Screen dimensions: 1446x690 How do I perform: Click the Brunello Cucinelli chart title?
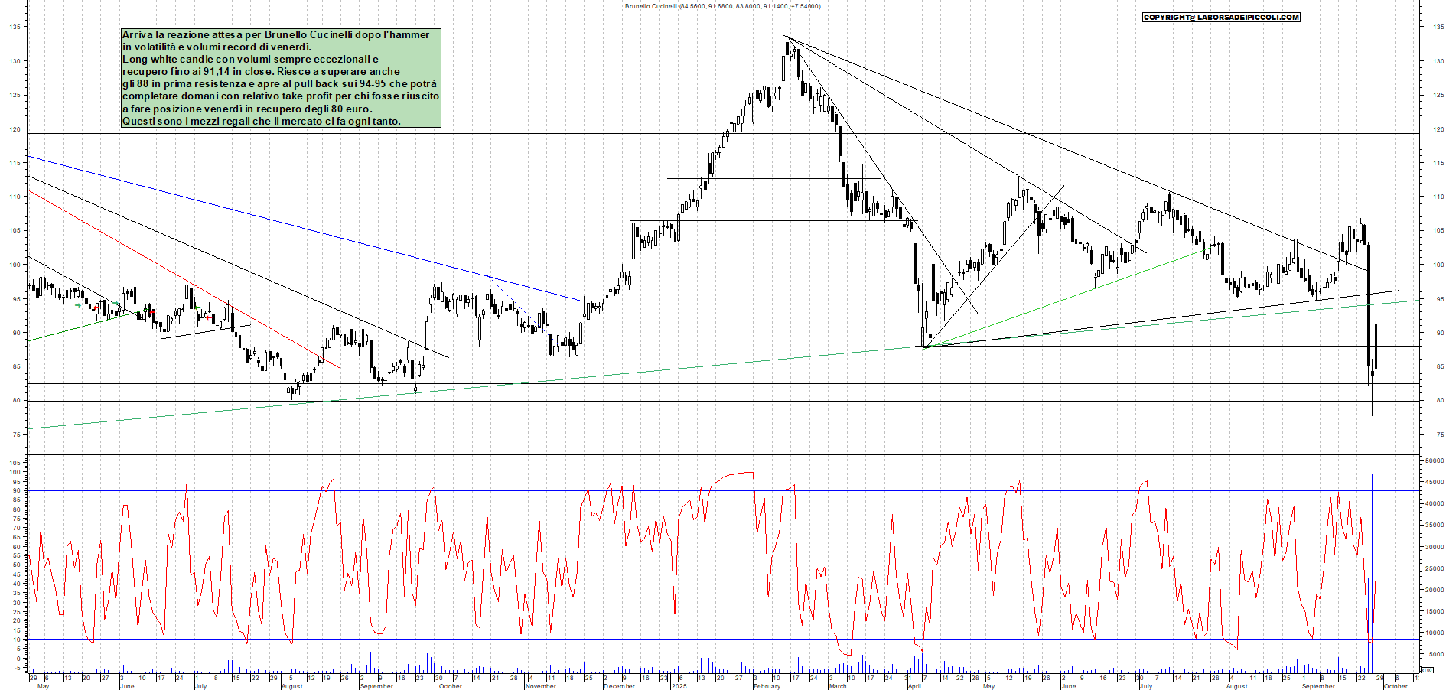tap(722, 6)
